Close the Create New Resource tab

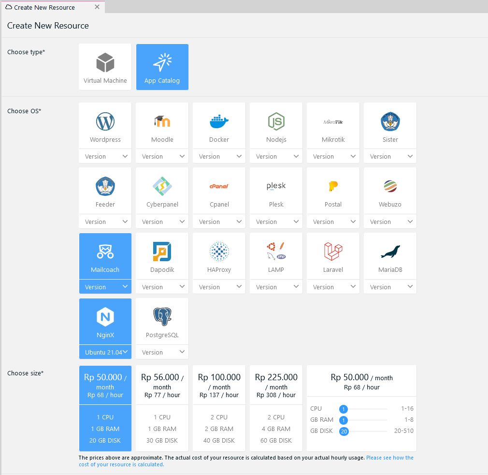click(97, 7)
